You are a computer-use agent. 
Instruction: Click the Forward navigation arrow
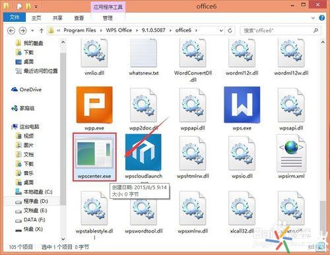point(22,30)
